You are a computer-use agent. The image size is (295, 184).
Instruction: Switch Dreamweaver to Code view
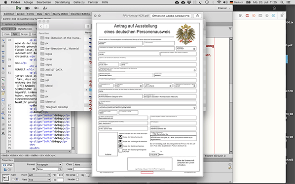[x=7, y=34]
